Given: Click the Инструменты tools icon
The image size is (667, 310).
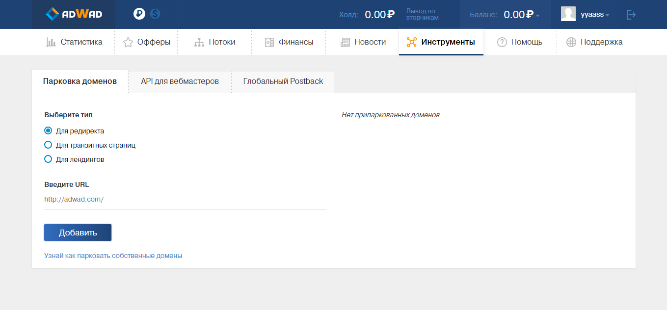Looking at the screenshot, I should 411,42.
